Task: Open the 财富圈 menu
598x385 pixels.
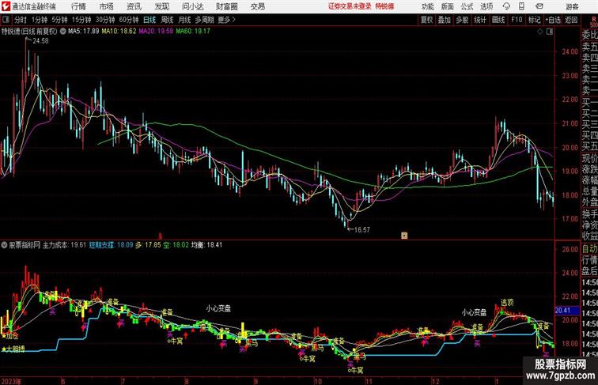Action: coord(226,6)
